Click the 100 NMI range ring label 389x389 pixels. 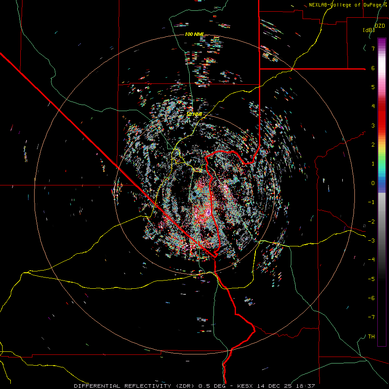(x=194, y=34)
